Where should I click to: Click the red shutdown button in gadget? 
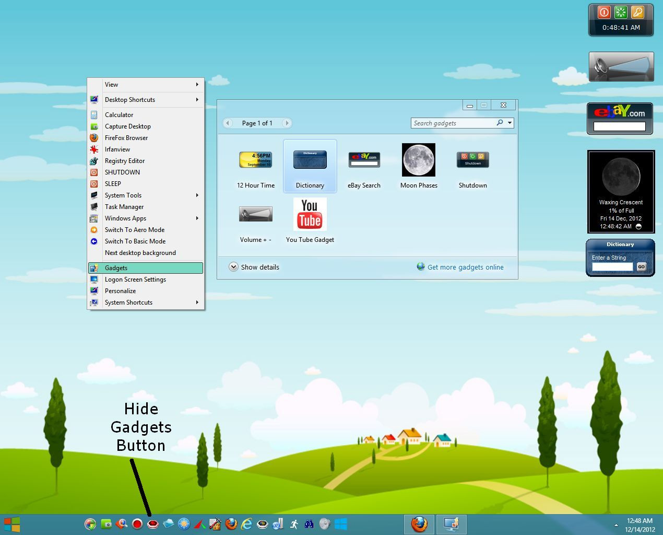603,12
